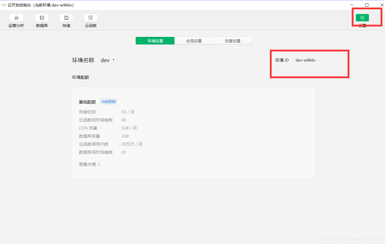Viewport: 385px width, 244px height.
Task: Click the 5GB / 月 CDN value
Action: coord(129,128)
